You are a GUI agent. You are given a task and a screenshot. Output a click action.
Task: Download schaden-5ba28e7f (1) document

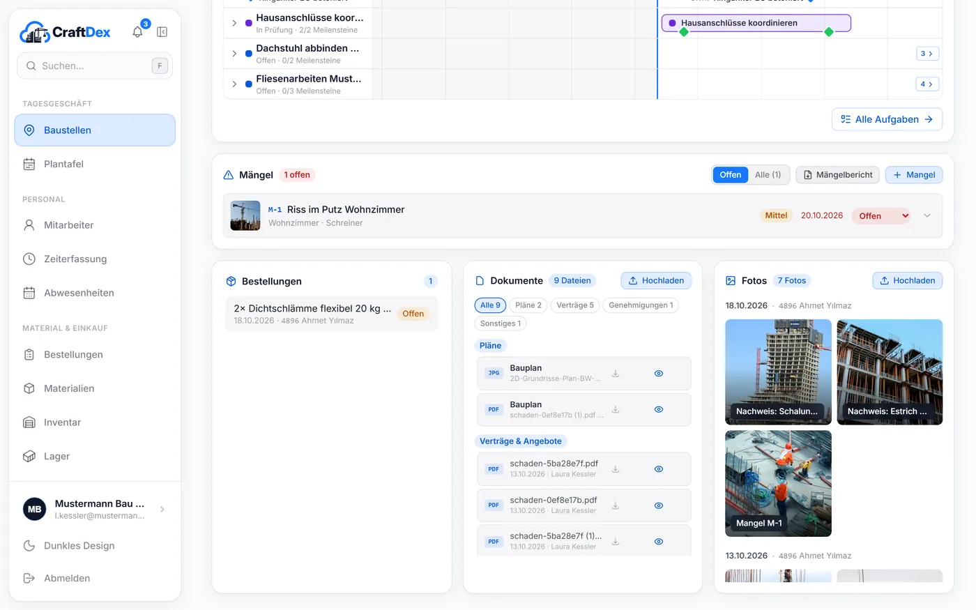616,542
